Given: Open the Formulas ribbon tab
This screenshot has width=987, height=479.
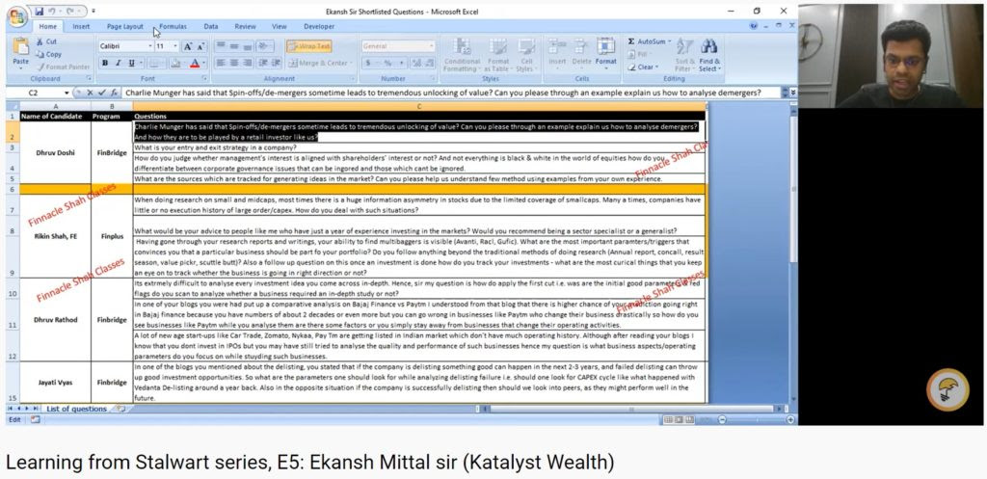Looking at the screenshot, I should [173, 26].
